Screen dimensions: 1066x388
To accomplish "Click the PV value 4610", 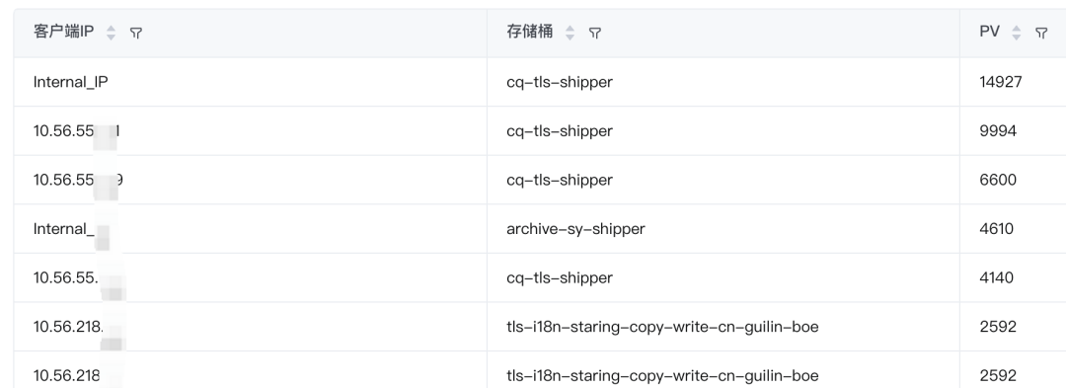I will click(x=997, y=229).
